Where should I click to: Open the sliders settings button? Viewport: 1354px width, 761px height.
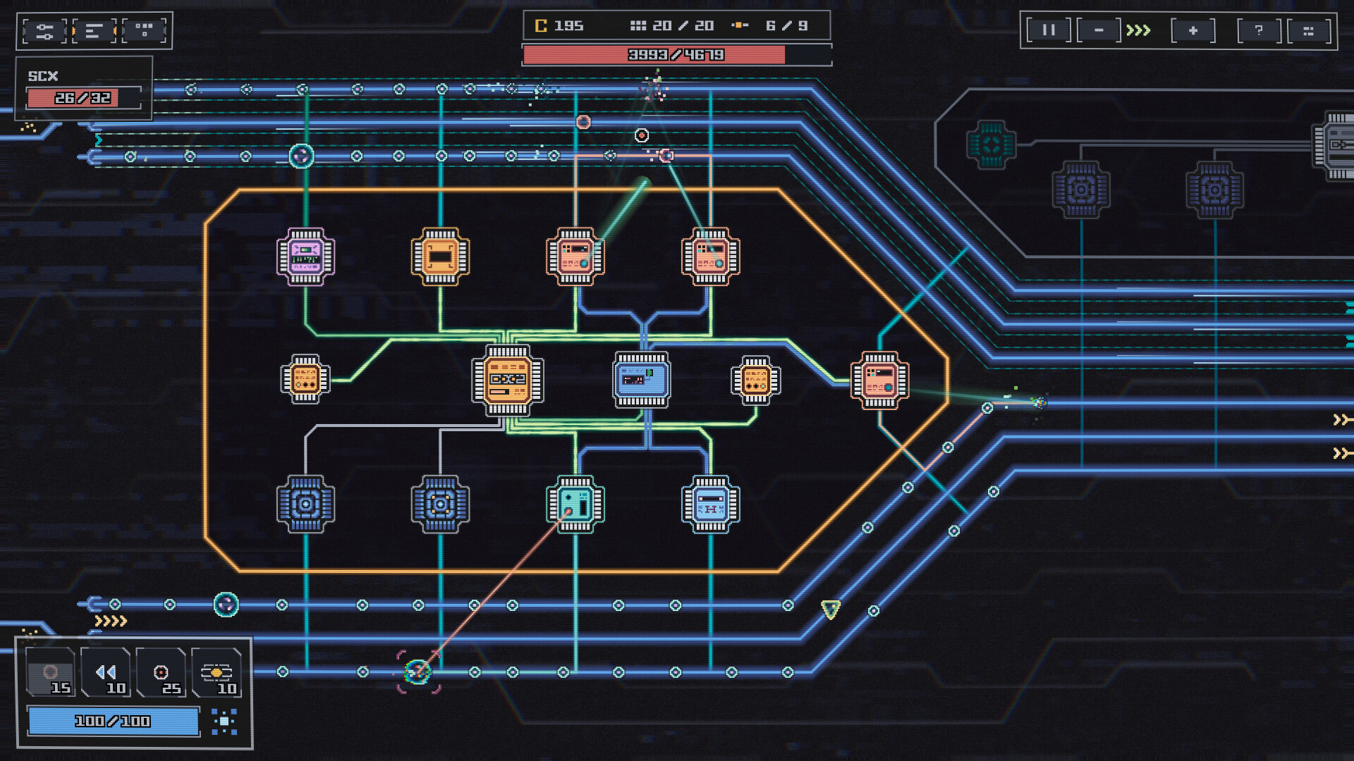pos(44,31)
